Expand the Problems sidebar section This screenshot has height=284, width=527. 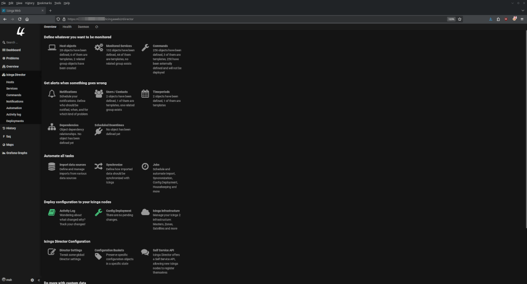[x=12, y=58]
